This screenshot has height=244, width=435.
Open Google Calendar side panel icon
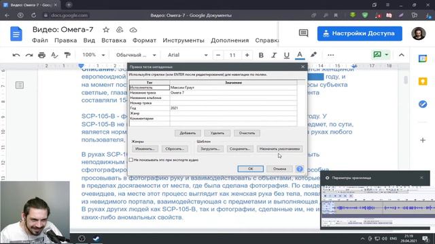[423, 58]
